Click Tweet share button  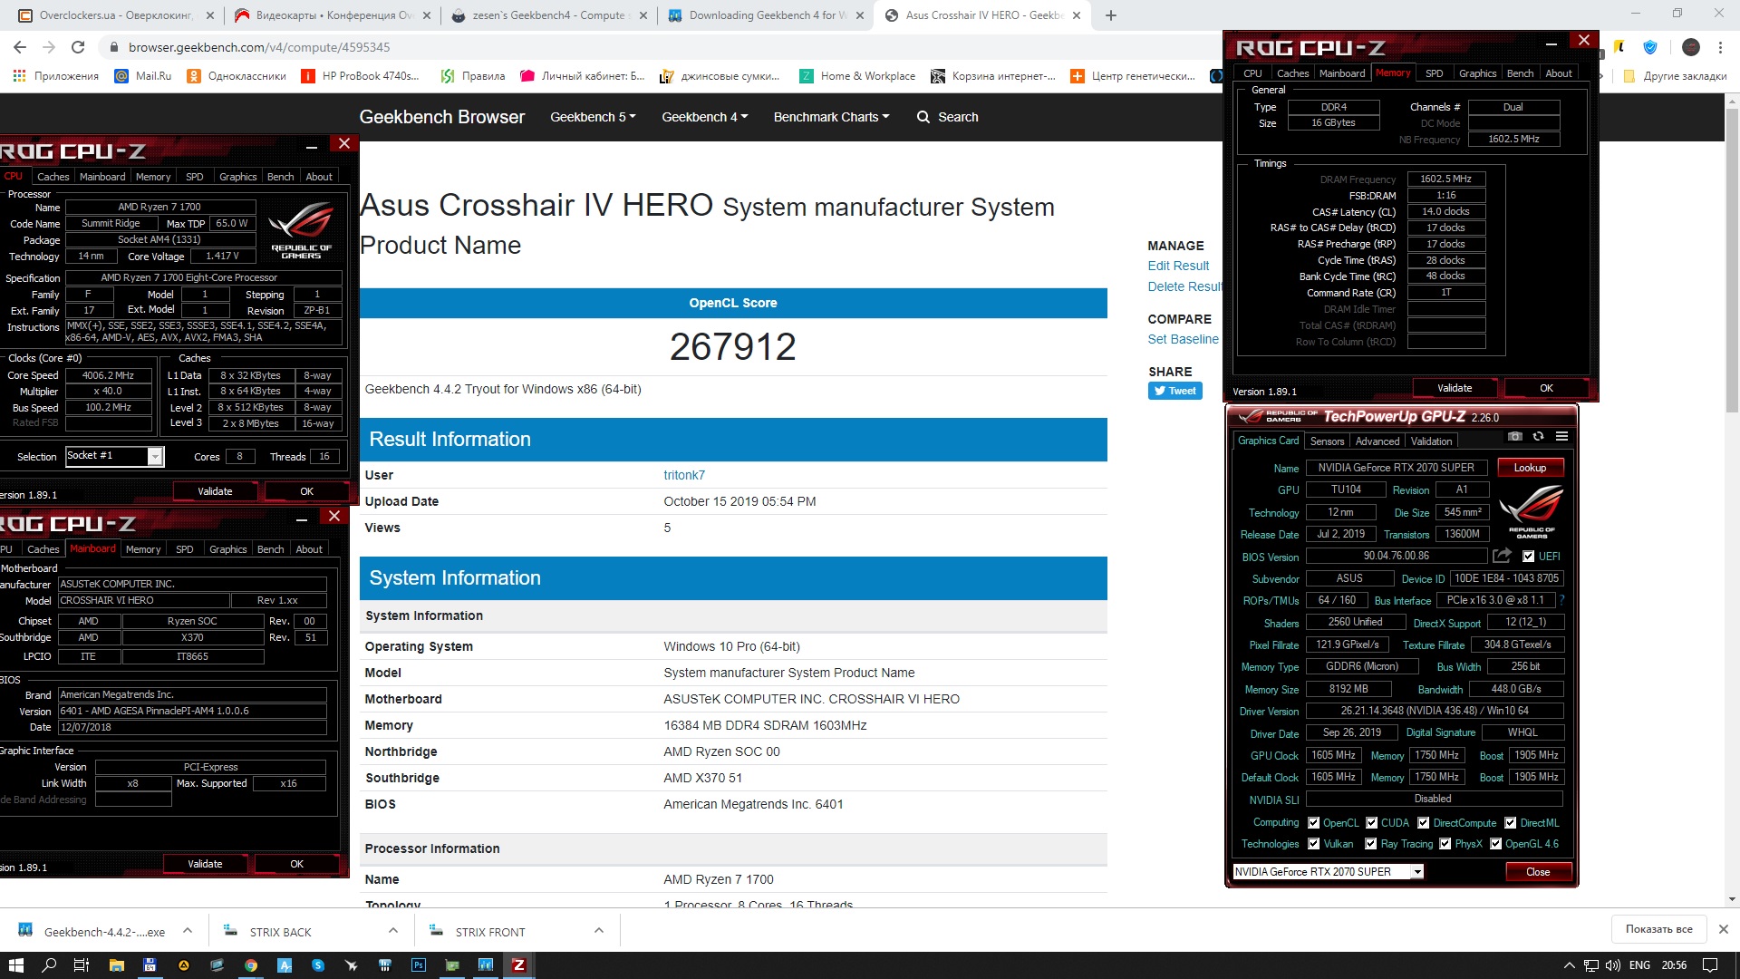[x=1174, y=391]
